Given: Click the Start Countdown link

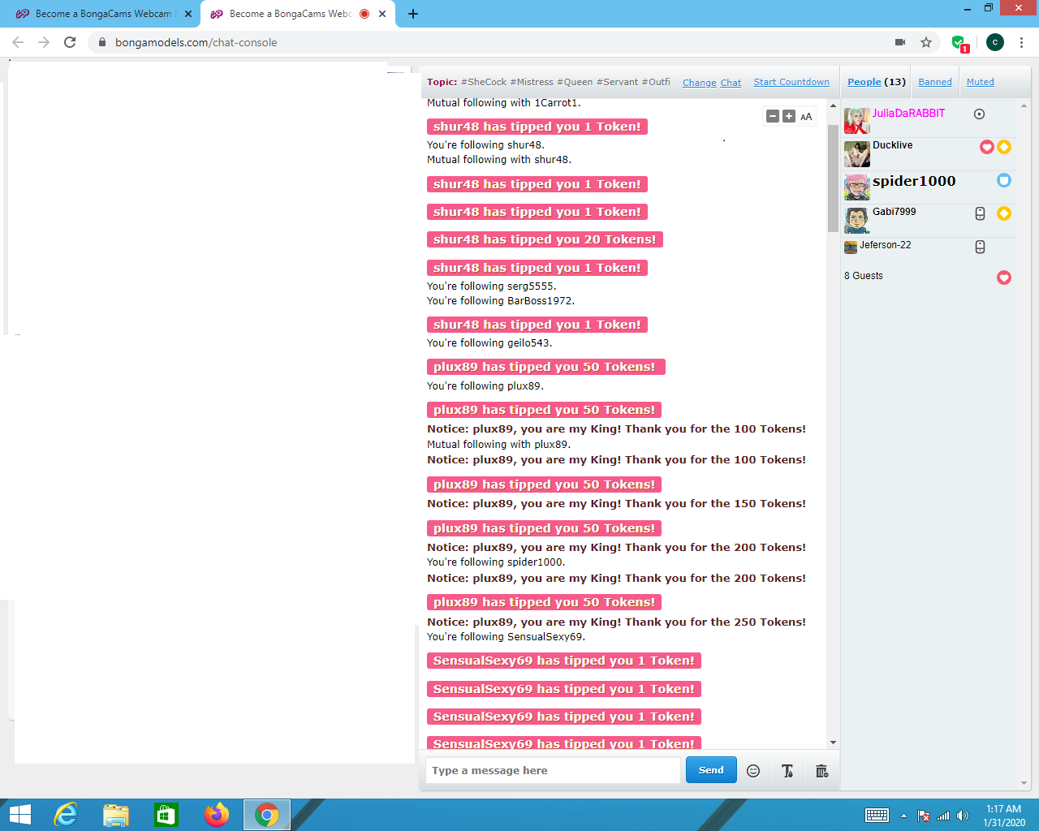Looking at the screenshot, I should click(791, 82).
